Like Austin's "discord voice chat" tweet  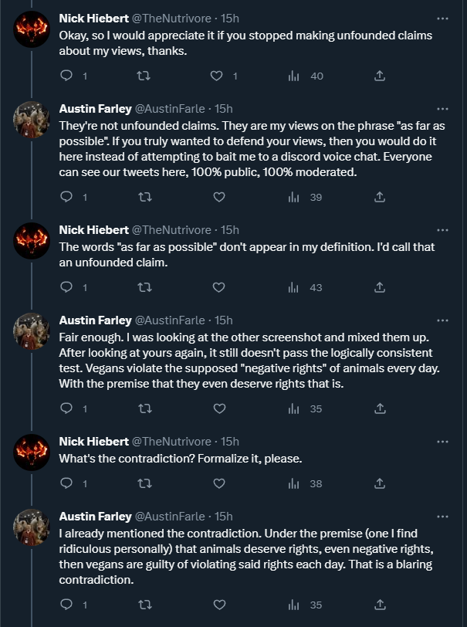[x=218, y=197]
